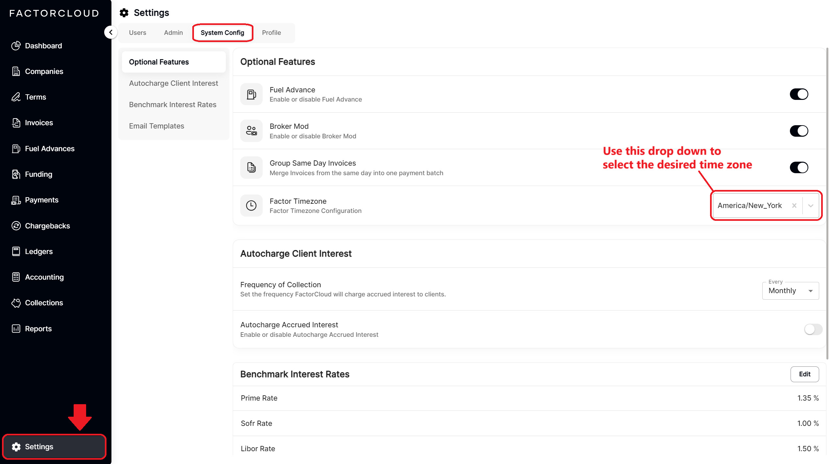Open the Factor Timezone dropdown
Screen dimensions: 831x464
(x=810, y=206)
